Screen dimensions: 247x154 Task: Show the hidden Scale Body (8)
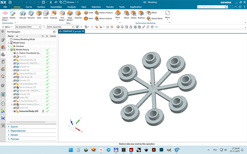pos(15,77)
